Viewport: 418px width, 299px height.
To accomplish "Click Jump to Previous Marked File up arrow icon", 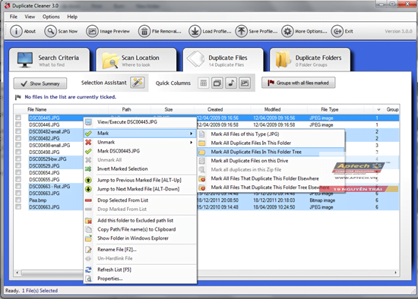I will pyautogui.click(x=88, y=181).
